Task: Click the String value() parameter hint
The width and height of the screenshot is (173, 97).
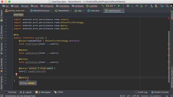Action: coord(28,83)
